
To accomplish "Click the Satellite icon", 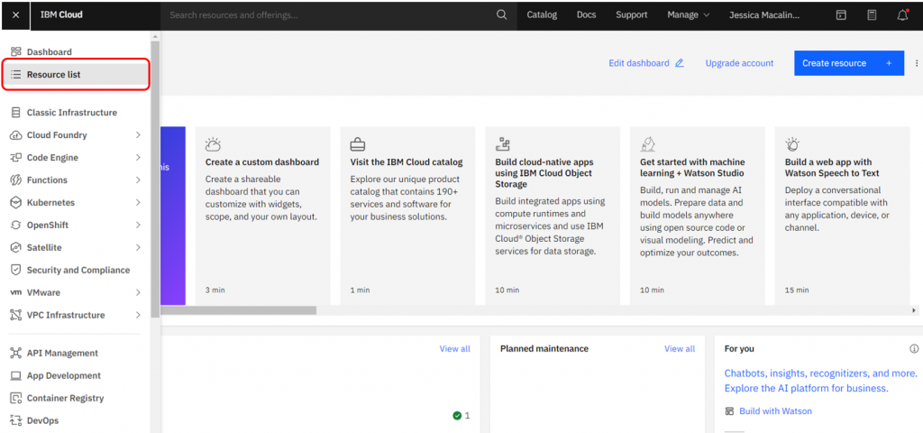I will (x=16, y=247).
